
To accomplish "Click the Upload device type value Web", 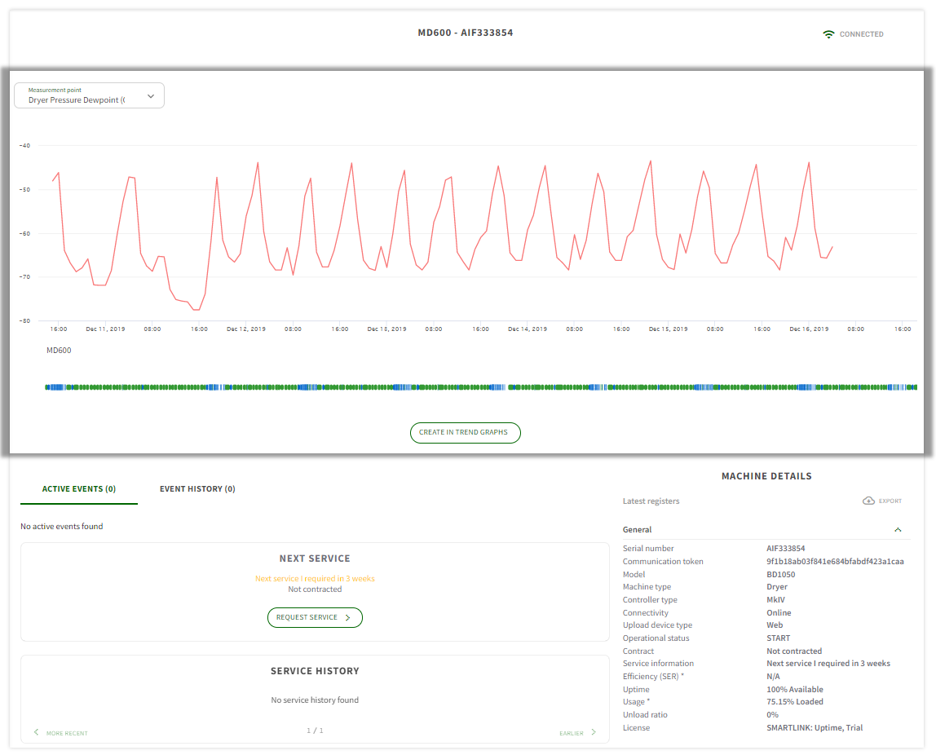I will coord(775,625).
